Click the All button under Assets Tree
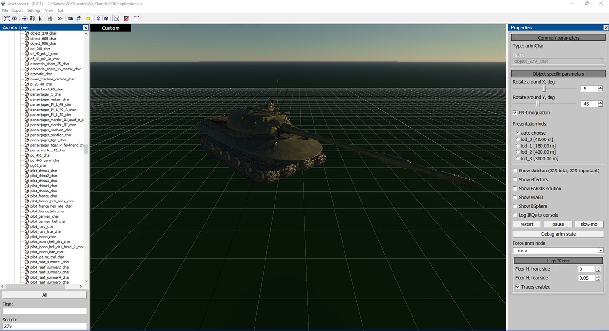Screen dimensions: 609x331 [44, 295]
